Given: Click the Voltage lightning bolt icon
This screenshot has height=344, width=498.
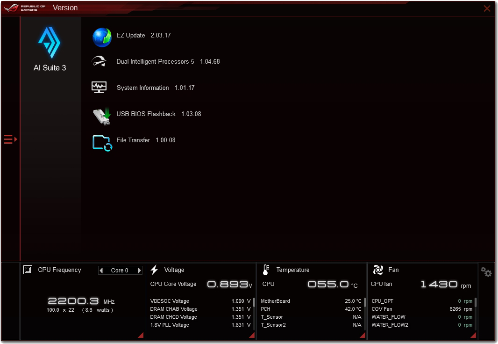Looking at the screenshot, I should pos(154,270).
